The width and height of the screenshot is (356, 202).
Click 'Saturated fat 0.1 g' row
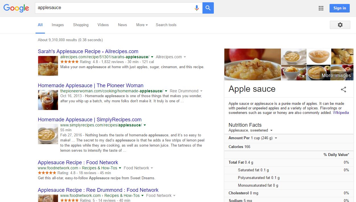[x=289, y=170]
